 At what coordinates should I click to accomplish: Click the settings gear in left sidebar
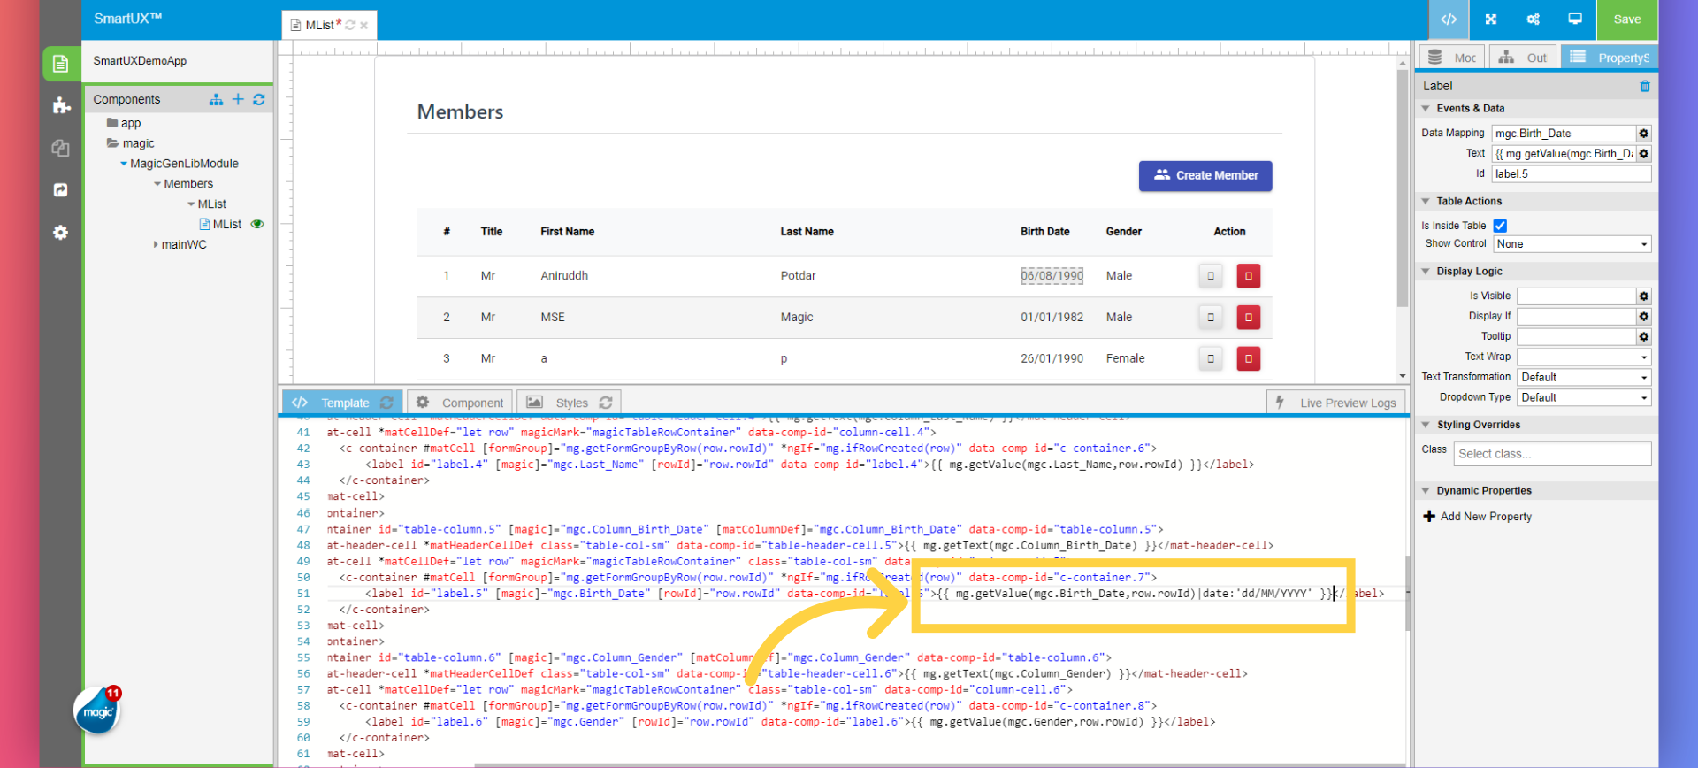click(60, 233)
